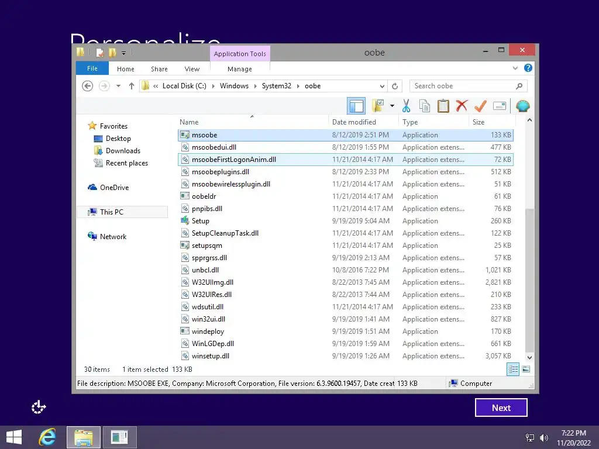Click the Paste clipboard icon
This screenshot has height=449, width=599.
click(443, 106)
